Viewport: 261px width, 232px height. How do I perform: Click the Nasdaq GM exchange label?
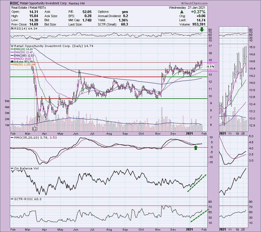(77, 3)
